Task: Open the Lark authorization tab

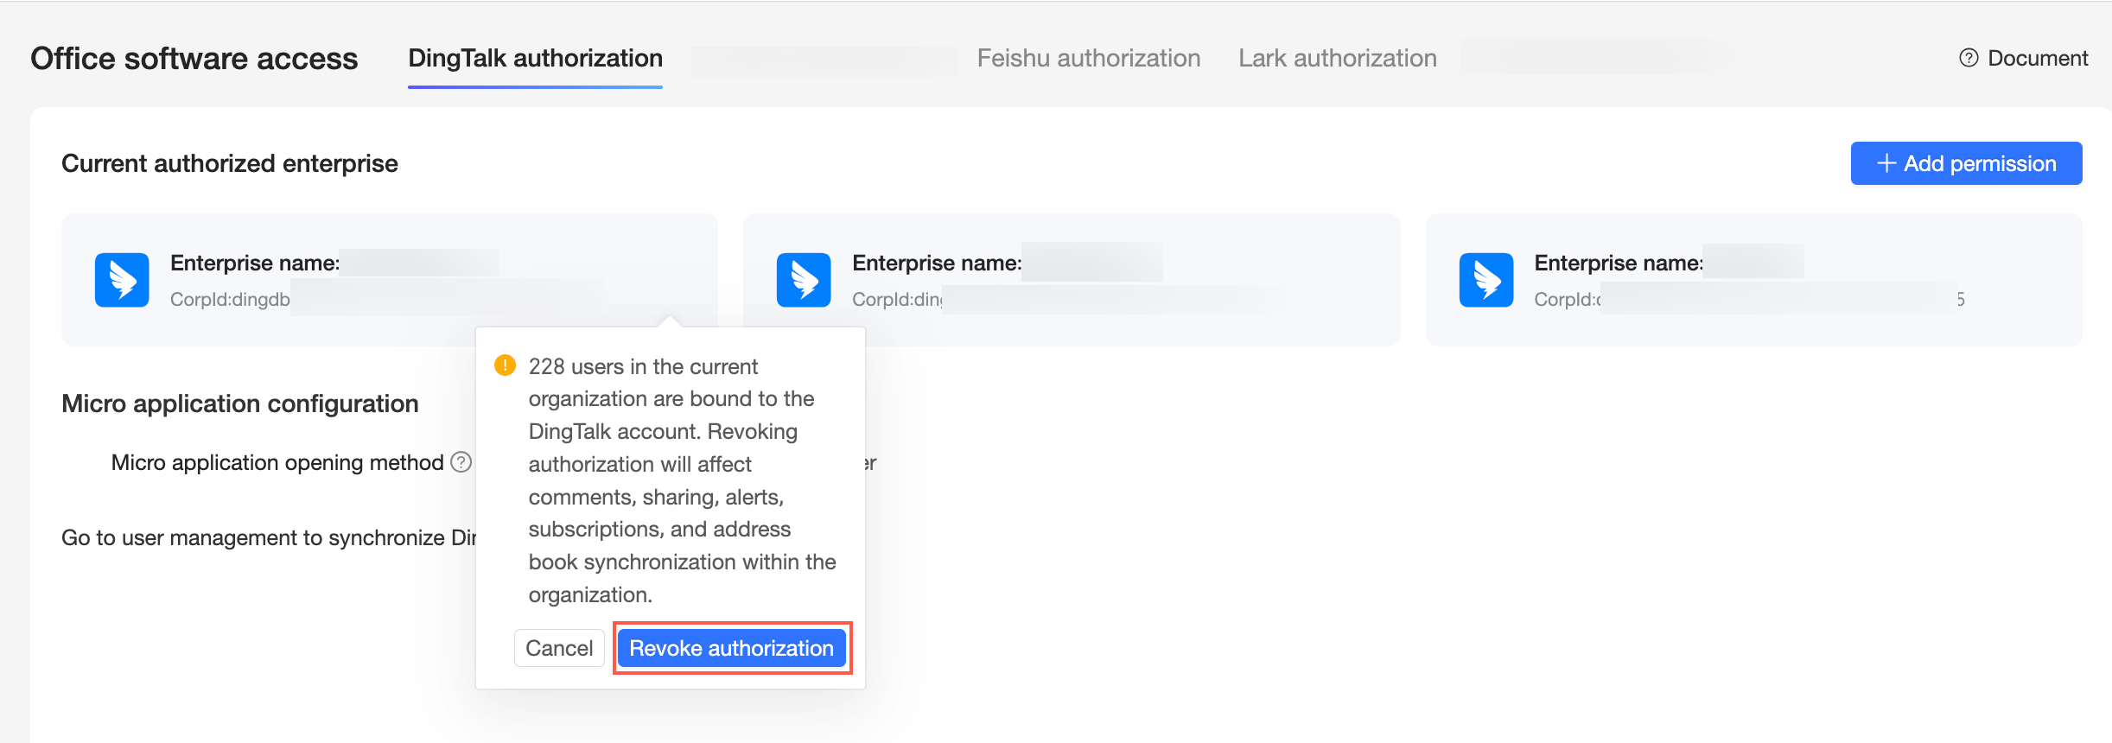Action: pyautogui.click(x=1337, y=58)
